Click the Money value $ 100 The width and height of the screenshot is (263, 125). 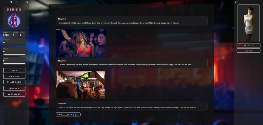(x=6, y=35)
